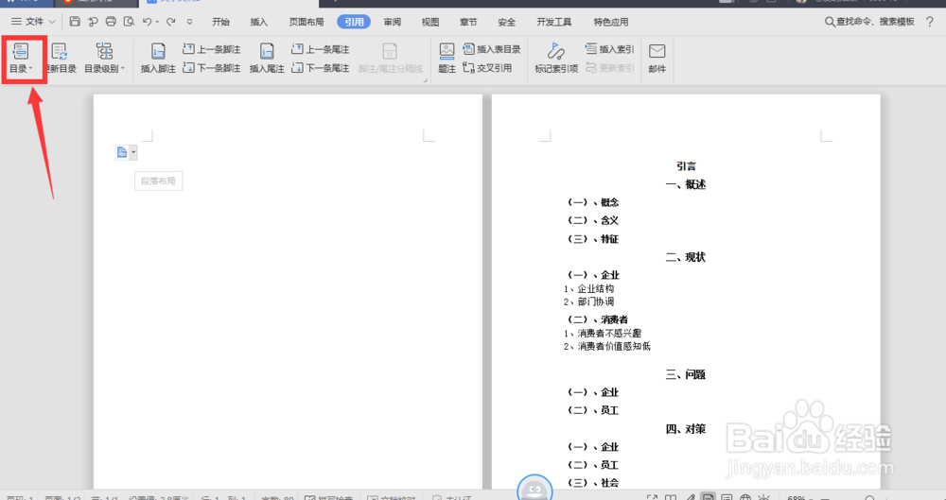
Task: Open 交叉引用 cross-reference
Action: tap(487, 68)
